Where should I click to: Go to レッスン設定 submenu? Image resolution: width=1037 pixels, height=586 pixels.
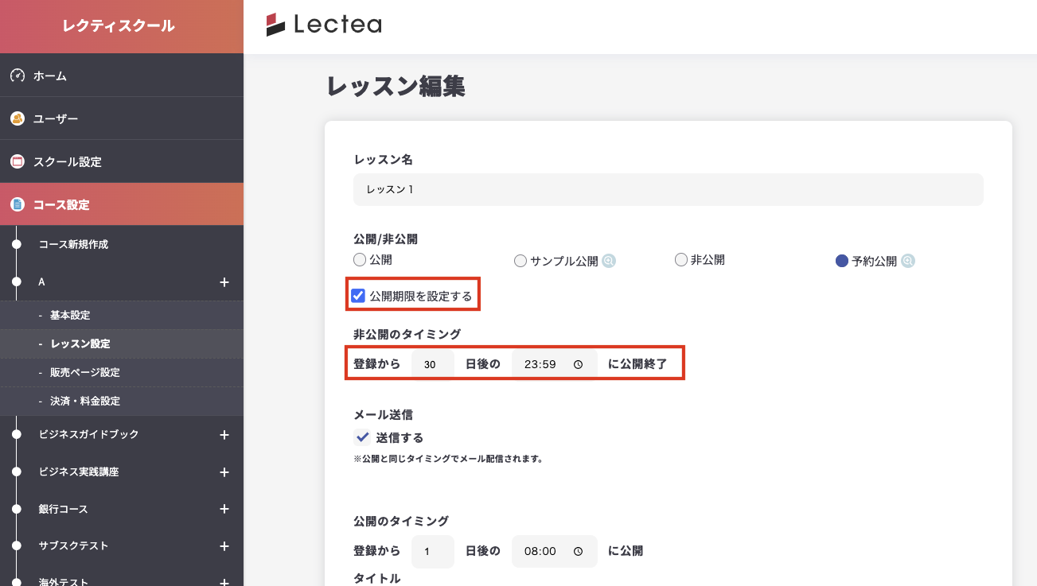coord(122,344)
